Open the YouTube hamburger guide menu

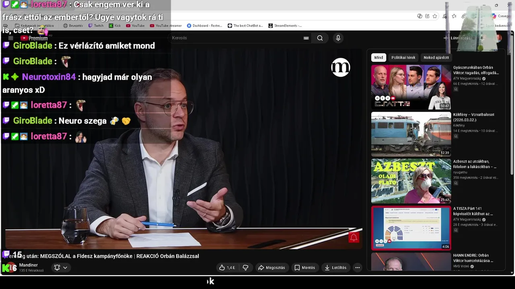coord(11,38)
